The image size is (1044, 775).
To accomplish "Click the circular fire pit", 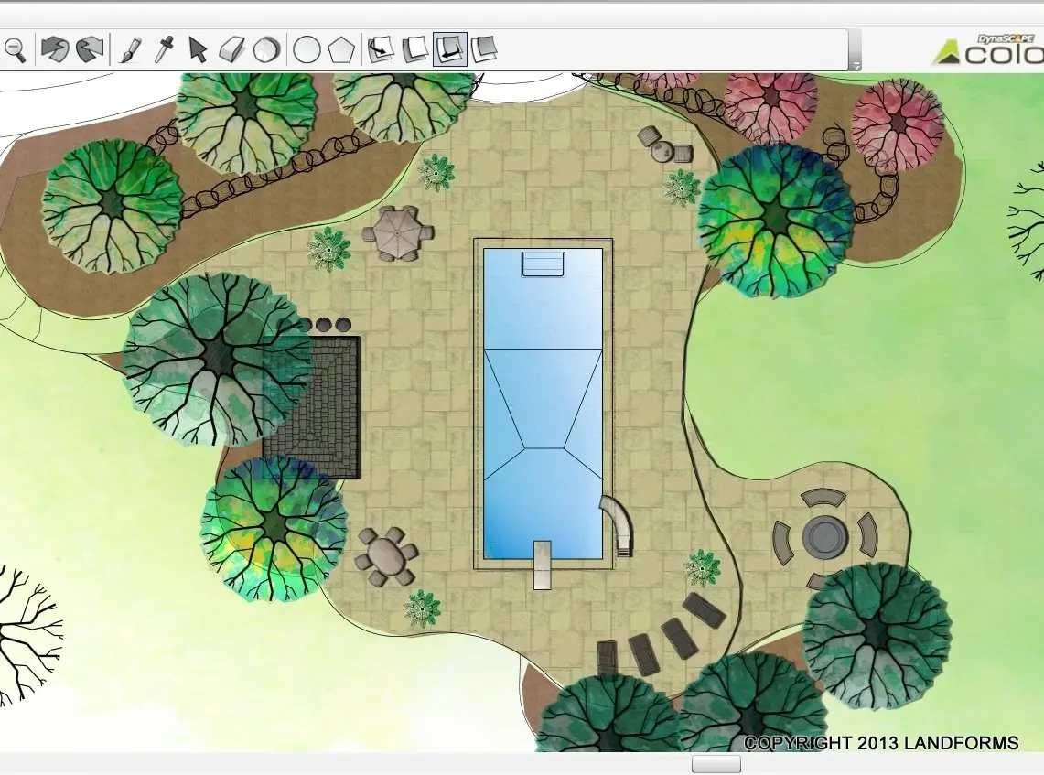I will tap(825, 537).
